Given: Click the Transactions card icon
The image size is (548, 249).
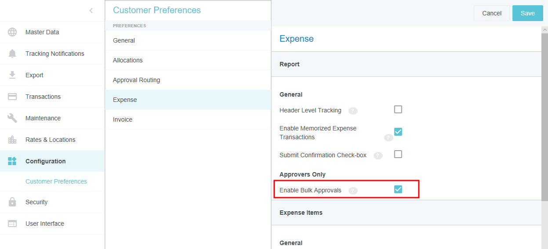Looking at the screenshot, I should (12, 97).
